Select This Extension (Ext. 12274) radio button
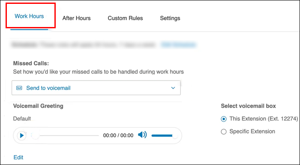Image resolution: width=300 pixels, height=165 pixels. pyautogui.click(x=224, y=119)
